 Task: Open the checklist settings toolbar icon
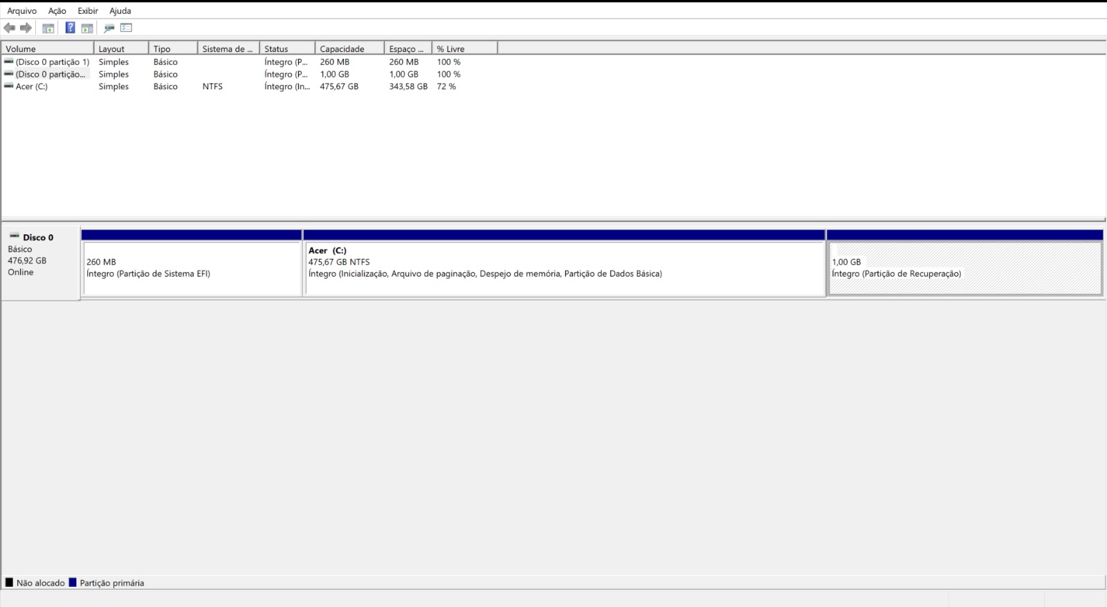click(126, 28)
